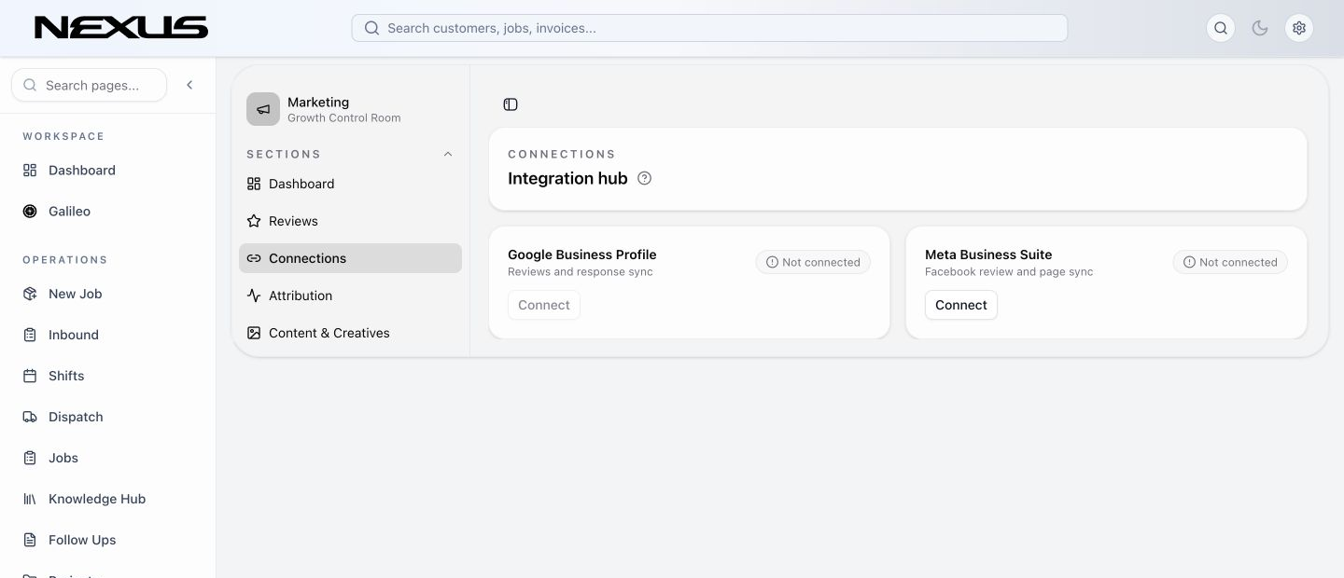This screenshot has width=1344, height=578.
Task: Click the Integration hub help icon
Action: pos(644,178)
